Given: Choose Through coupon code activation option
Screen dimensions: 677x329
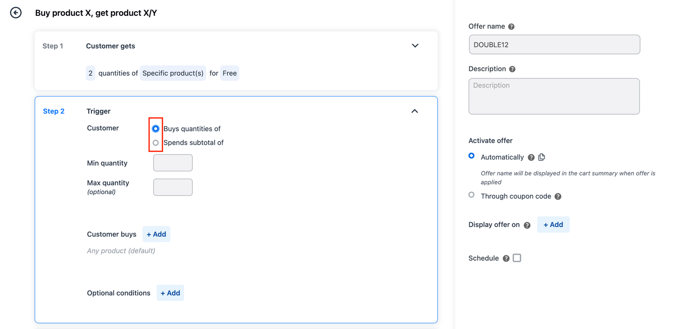Looking at the screenshot, I should click(x=471, y=195).
